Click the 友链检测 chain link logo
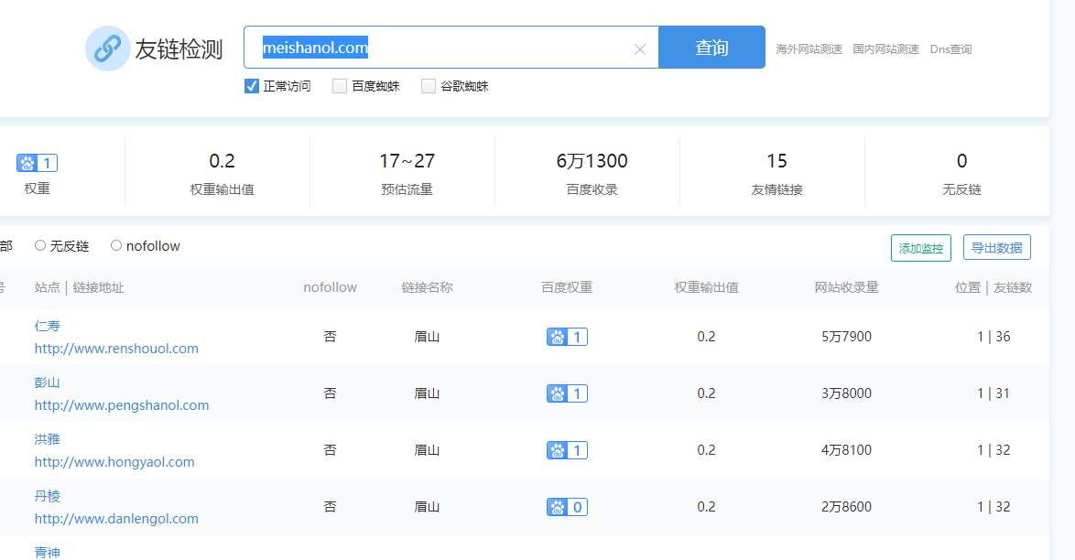 click(x=108, y=48)
